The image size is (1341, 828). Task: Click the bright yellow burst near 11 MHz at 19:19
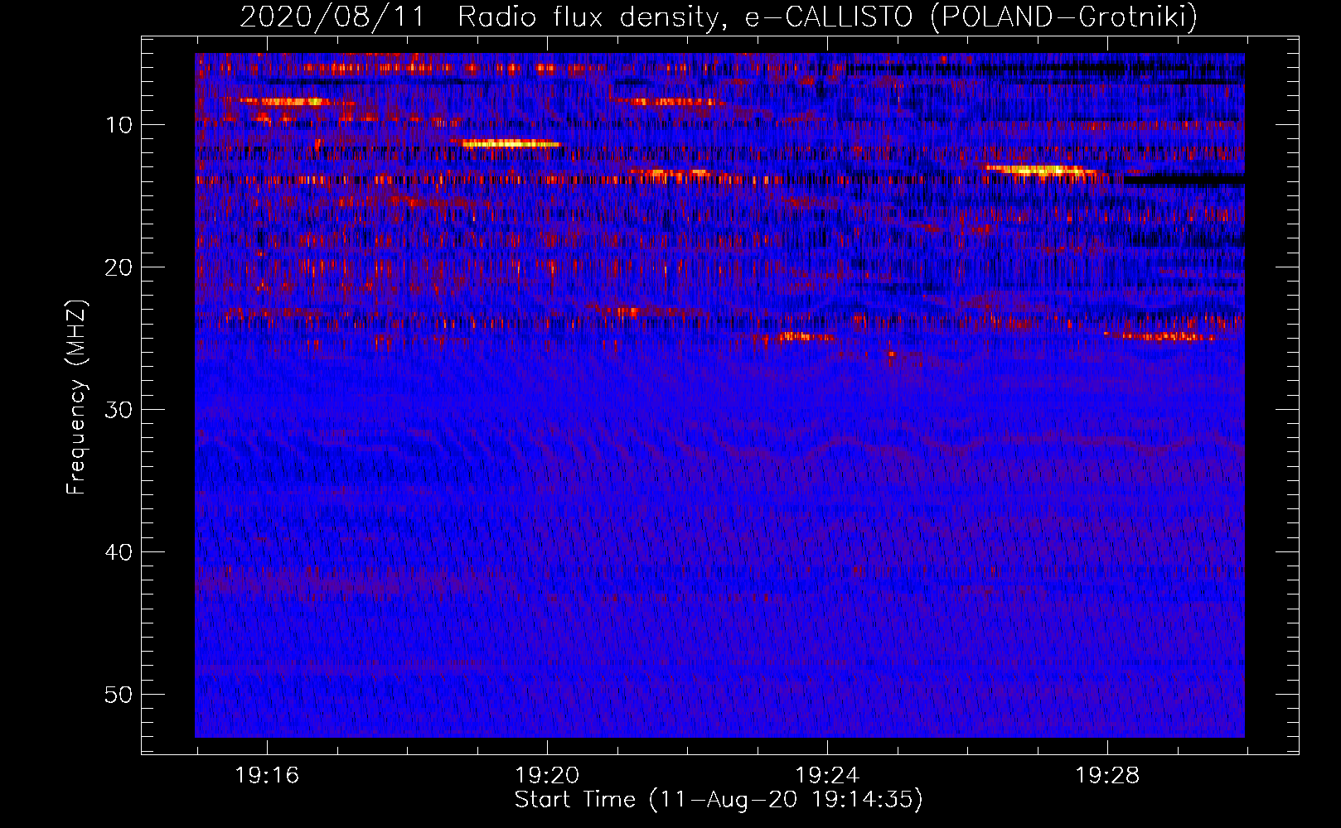click(x=507, y=143)
